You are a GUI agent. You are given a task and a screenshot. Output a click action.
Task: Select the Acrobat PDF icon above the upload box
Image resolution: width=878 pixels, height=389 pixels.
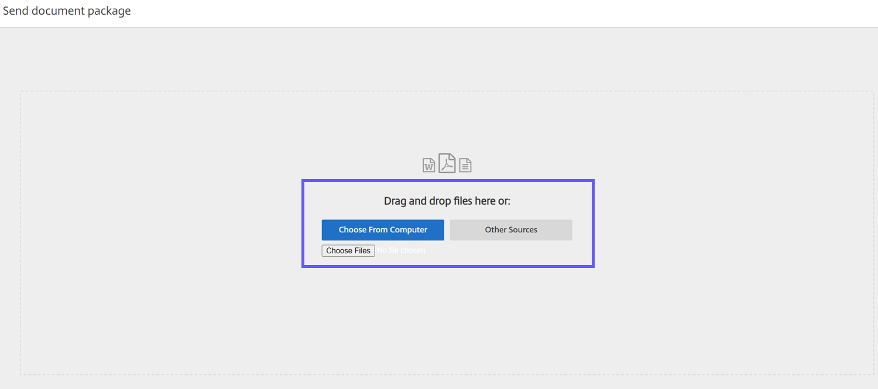(x=447, y=163)
